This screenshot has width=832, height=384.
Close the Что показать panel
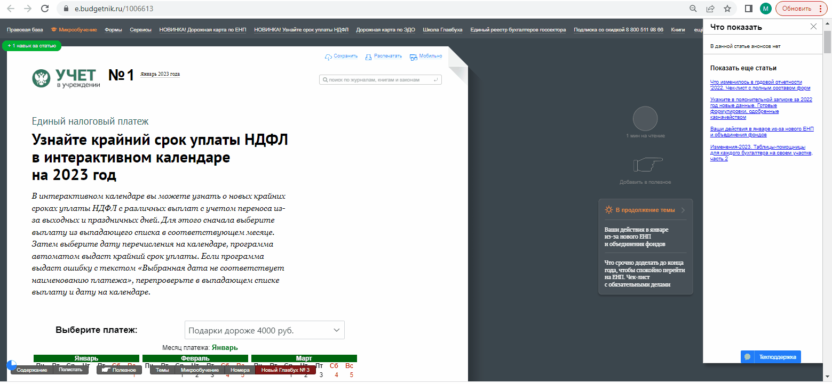tap(813, 27)
